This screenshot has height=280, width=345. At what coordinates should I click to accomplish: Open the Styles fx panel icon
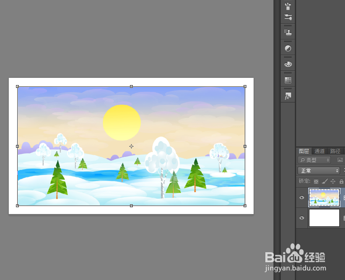288,96
